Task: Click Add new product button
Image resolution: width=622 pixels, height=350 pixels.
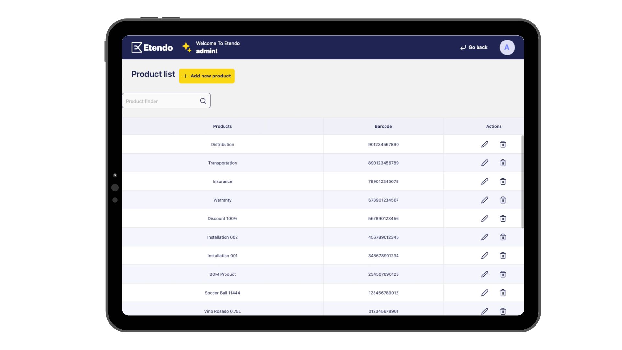Action: pyautogui.click(x=207, y=76)
